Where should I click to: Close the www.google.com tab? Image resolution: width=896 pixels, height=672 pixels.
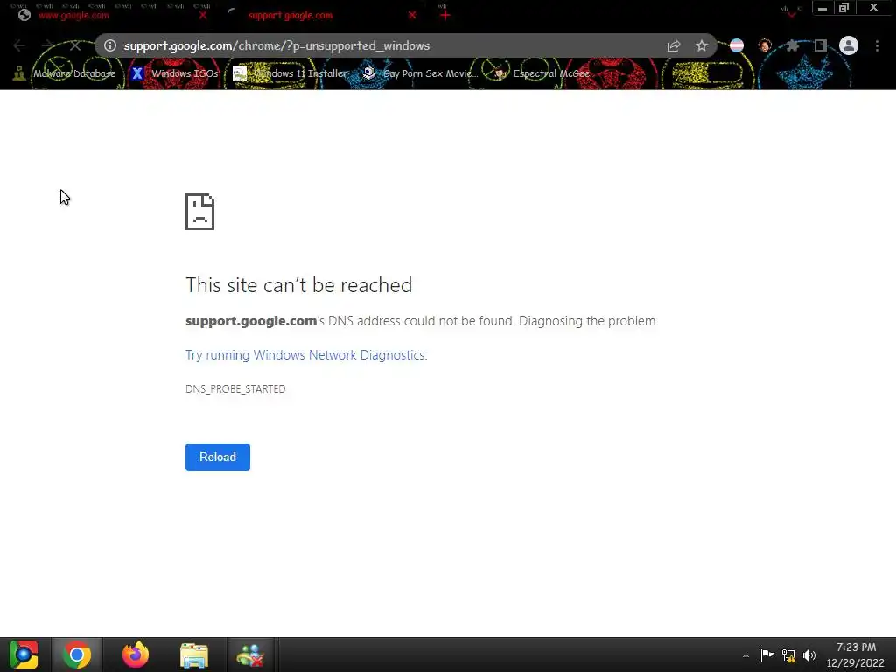coord(203,16)
